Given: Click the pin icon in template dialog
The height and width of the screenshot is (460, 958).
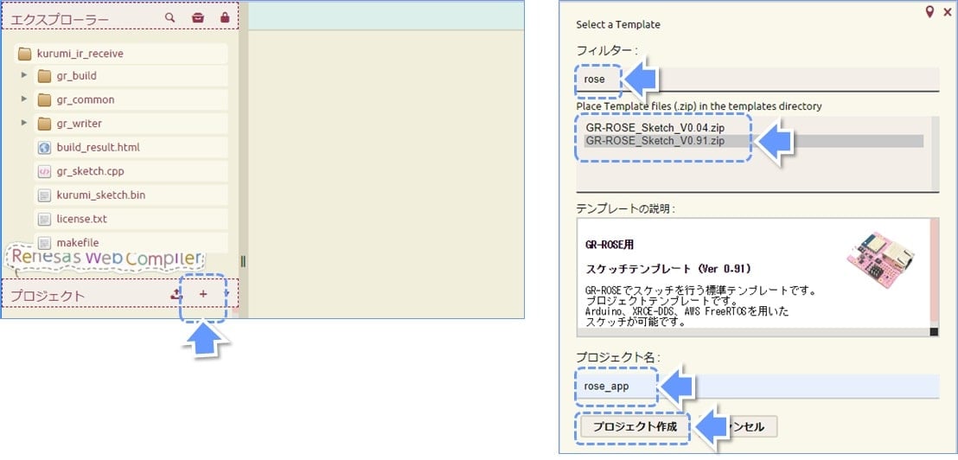Looking at the screenshot, I should [929, 11].
